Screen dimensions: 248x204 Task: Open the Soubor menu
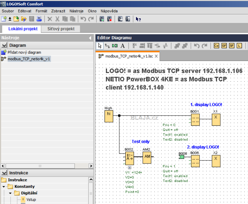8,11
